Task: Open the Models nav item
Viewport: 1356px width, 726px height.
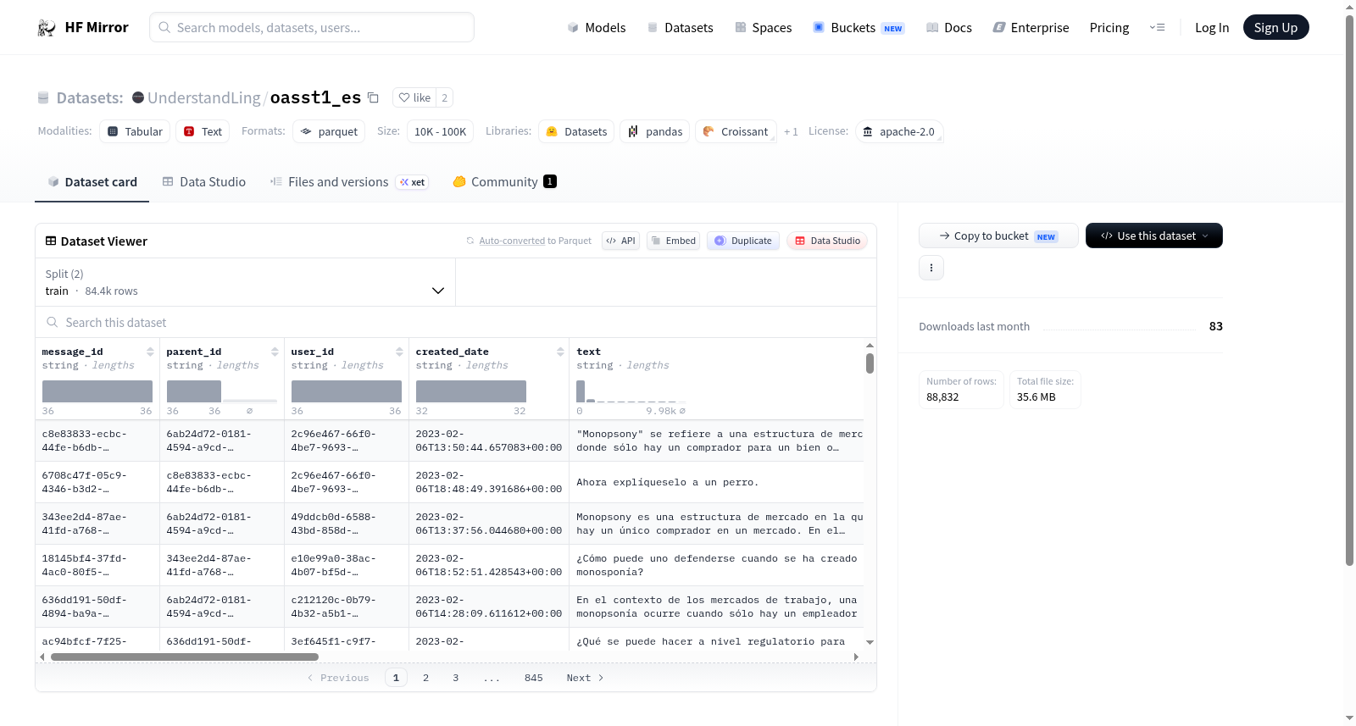Action: (x=596, y=27)
